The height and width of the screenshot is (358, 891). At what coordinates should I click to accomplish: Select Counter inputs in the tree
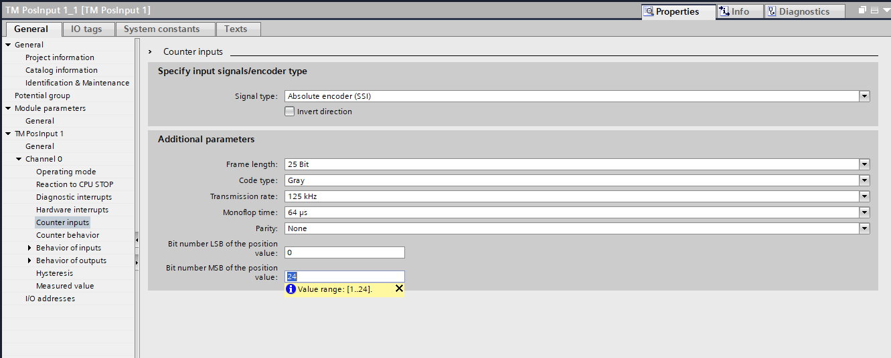62,222
